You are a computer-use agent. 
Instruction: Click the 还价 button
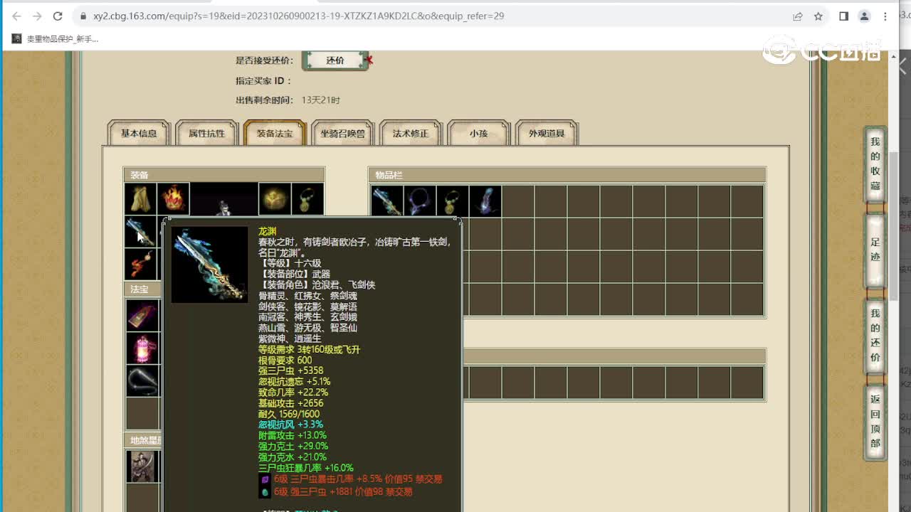click(335, 60)
